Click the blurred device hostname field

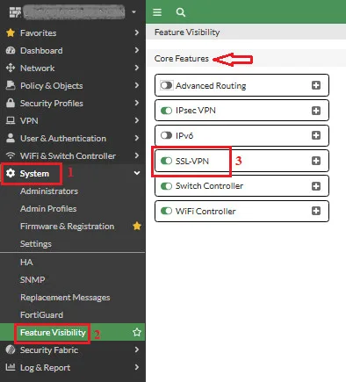click(x=74, y=12)
